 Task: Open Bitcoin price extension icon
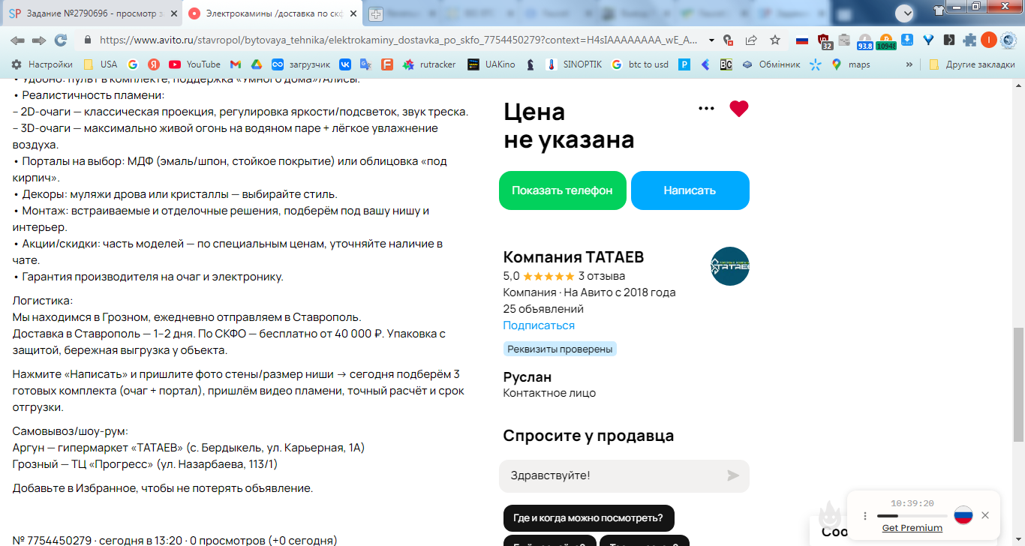click(x=885, y=41)
